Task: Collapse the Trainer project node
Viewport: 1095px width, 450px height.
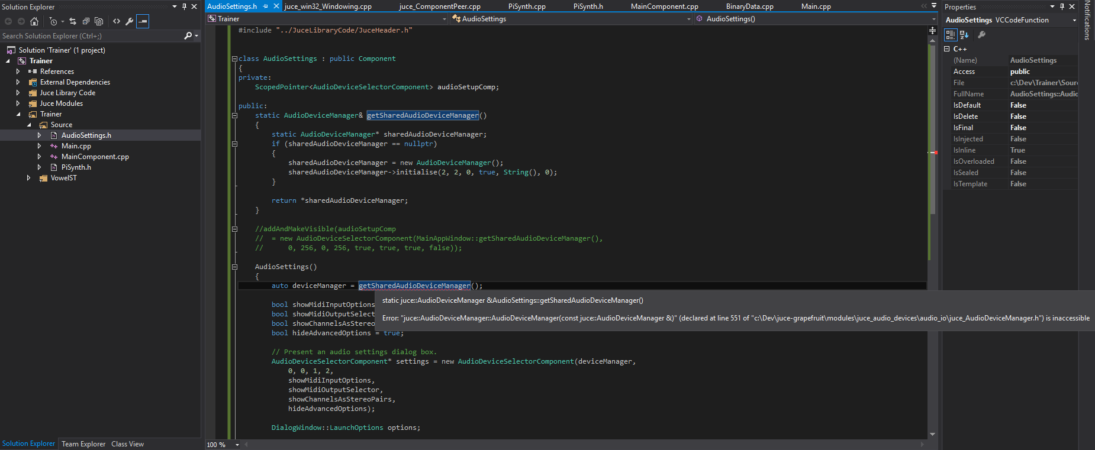Action: 8,61
